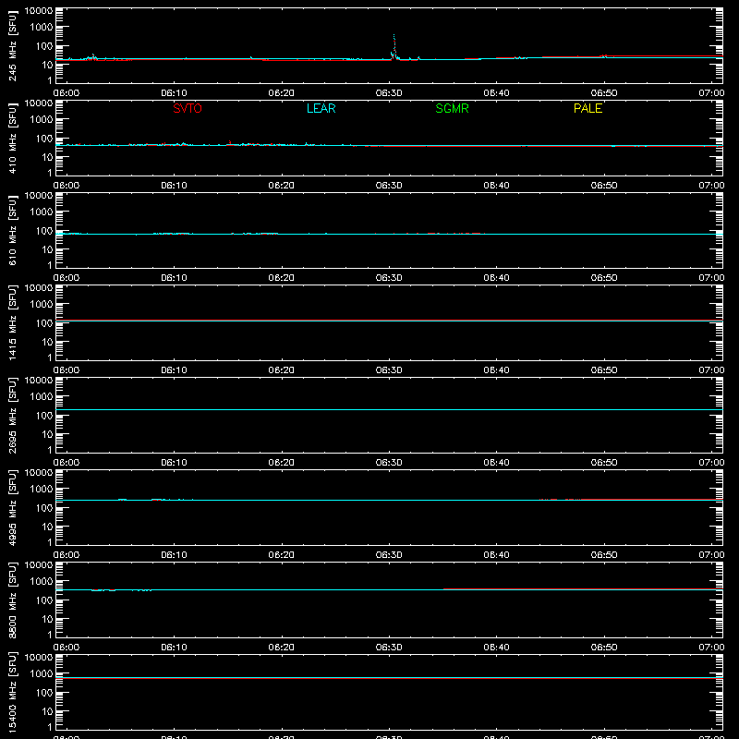Viewport: 739px width, 739px height.
Task: Click the 06:40 label under the 410 MHz panel
Action: click(496, 186)
